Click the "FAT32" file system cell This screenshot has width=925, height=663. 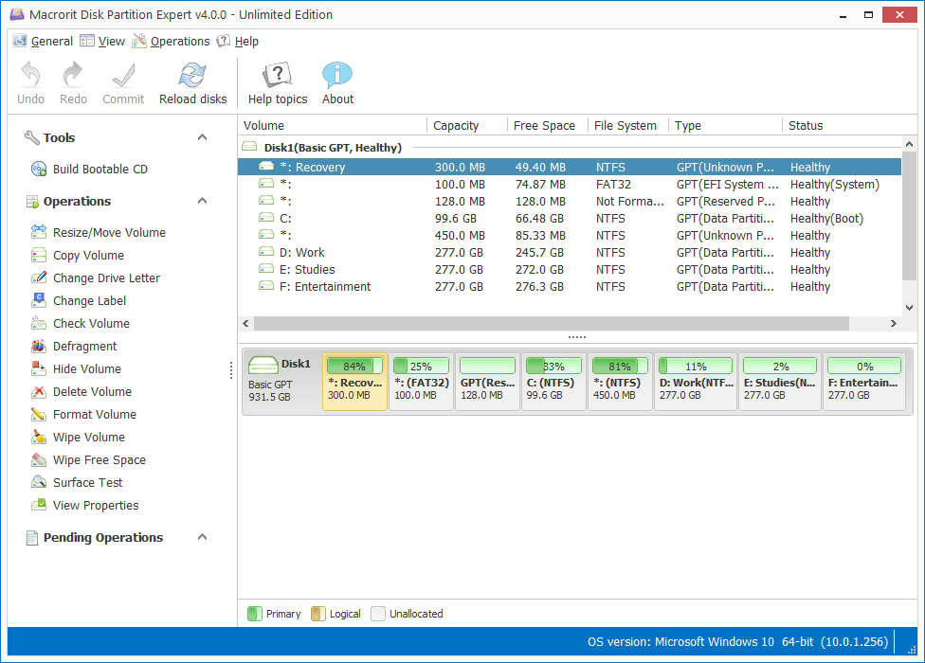pyautogui.click(x=613, y=185)
